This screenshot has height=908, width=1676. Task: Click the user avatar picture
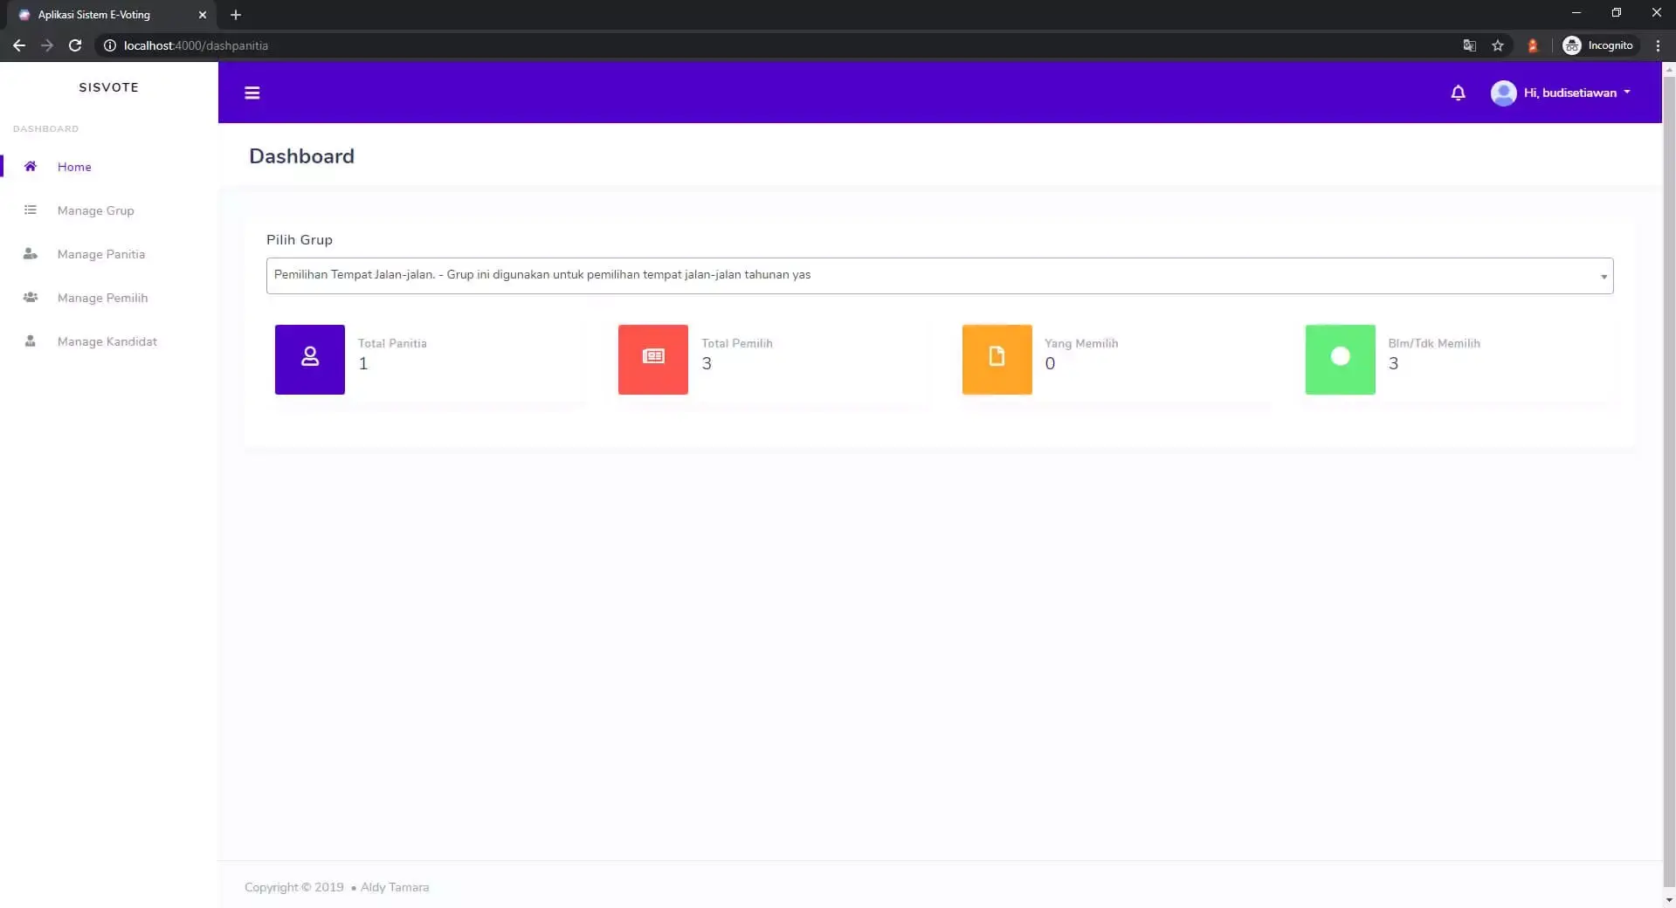point(1503,93)
